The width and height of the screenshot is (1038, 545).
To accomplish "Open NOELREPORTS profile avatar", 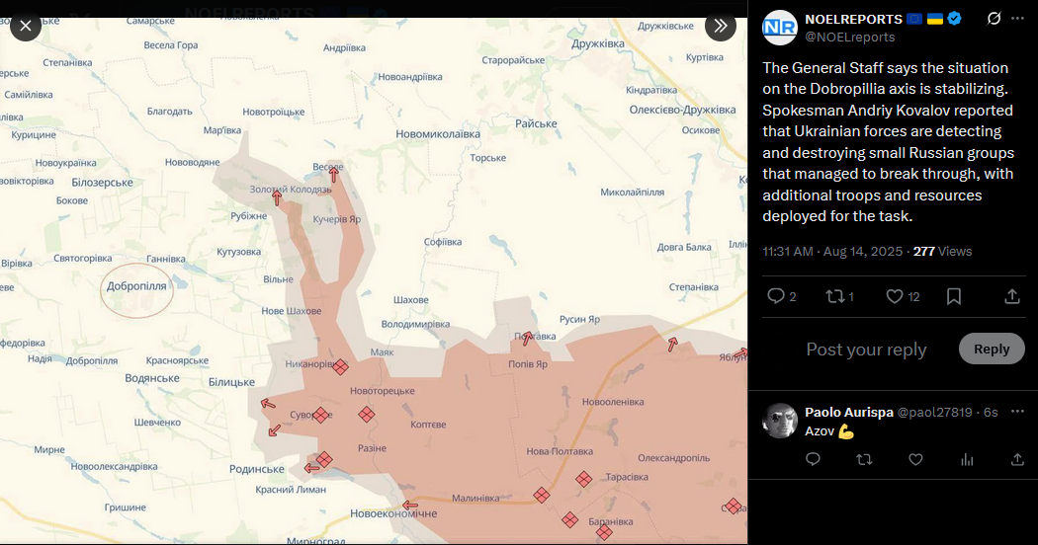I will click(779, 27).
